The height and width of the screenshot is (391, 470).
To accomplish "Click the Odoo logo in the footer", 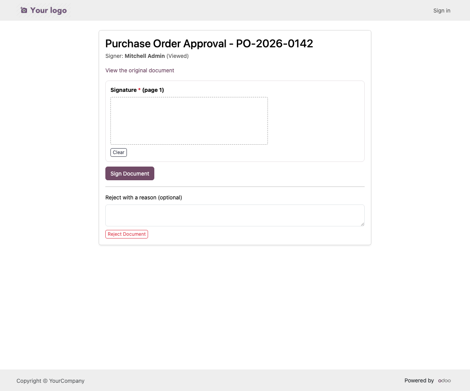I will [445, 380].
